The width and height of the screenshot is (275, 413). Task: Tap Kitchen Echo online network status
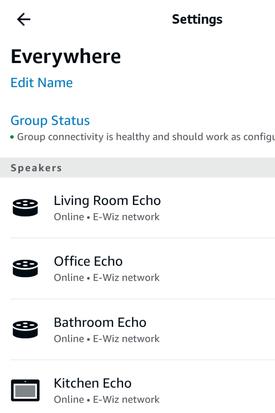[106, 400]
